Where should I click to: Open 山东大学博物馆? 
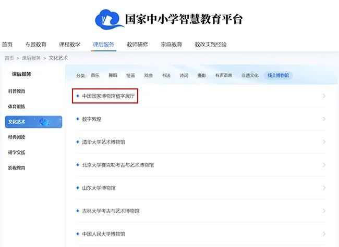99,188
